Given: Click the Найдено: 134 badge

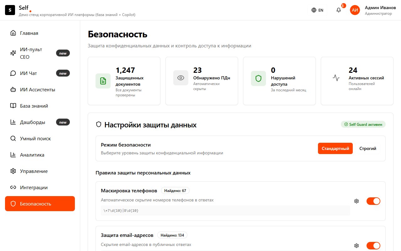Looking at the screenshot, I should click(x=172, y=235).
